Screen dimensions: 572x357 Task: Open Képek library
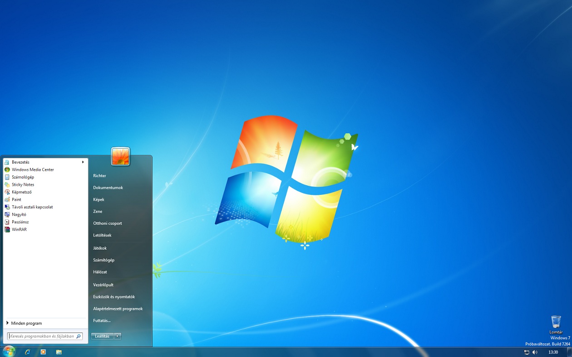coord(99,199)
